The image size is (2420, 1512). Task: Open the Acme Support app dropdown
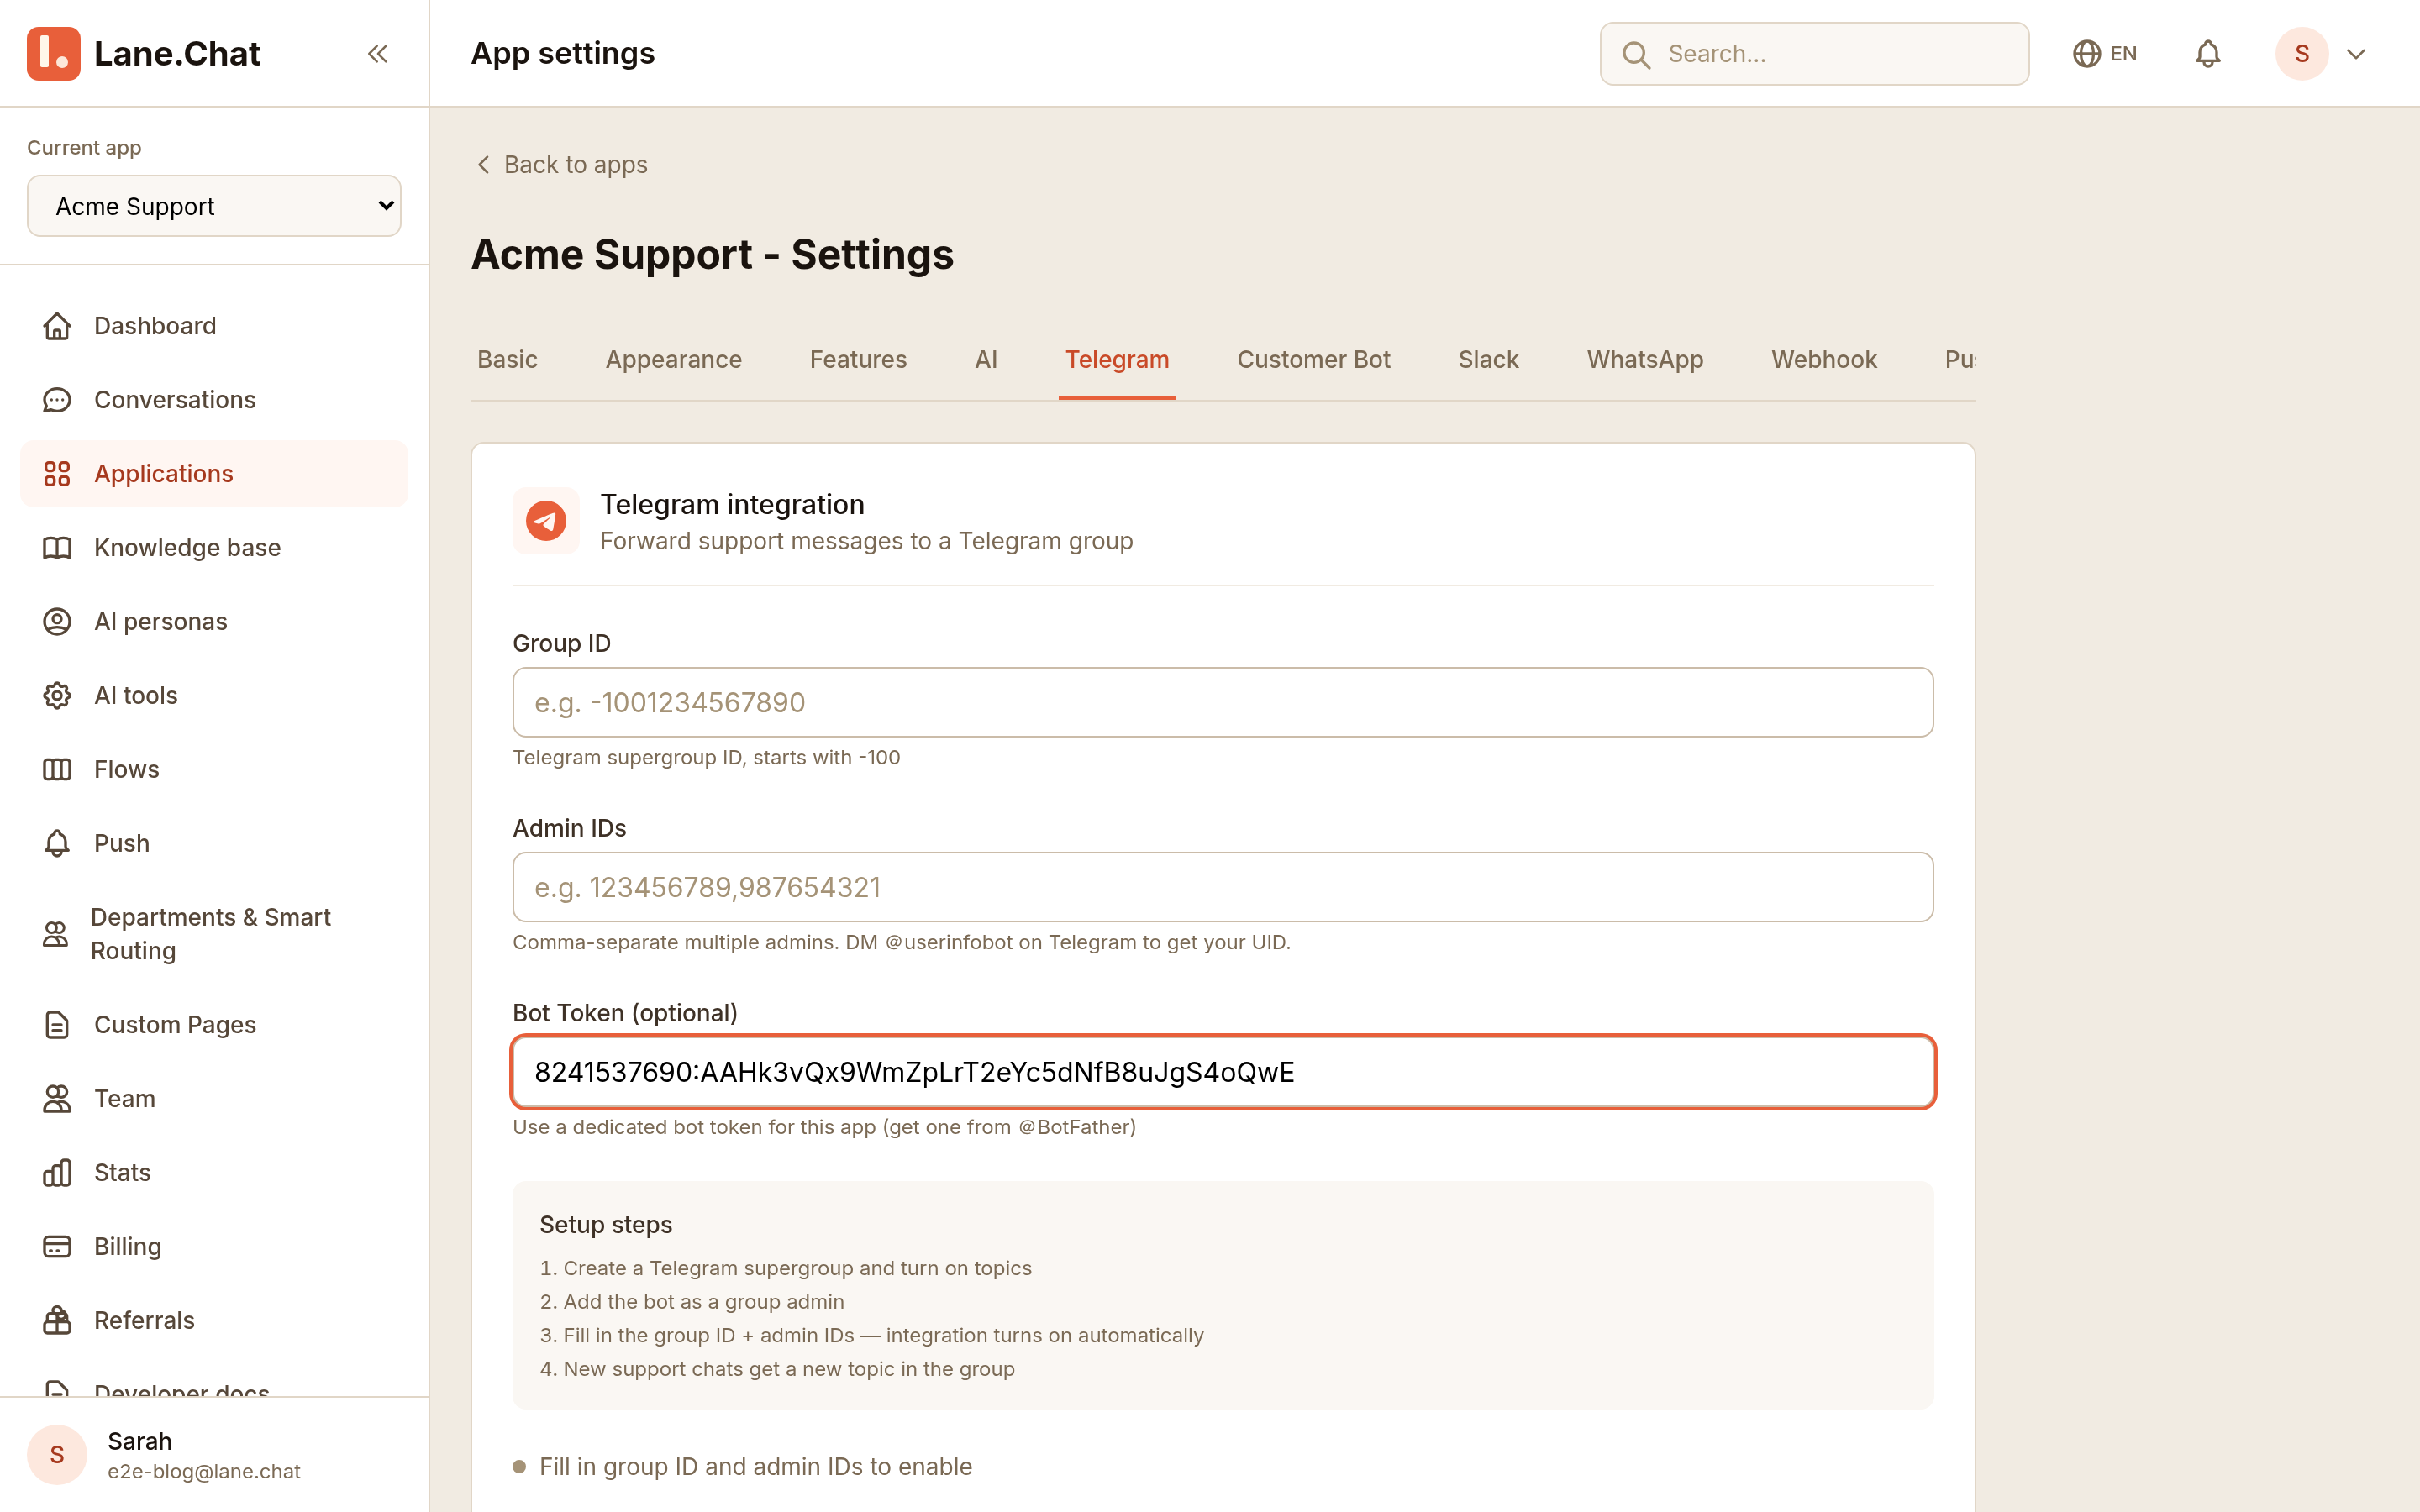coord(214,206)
